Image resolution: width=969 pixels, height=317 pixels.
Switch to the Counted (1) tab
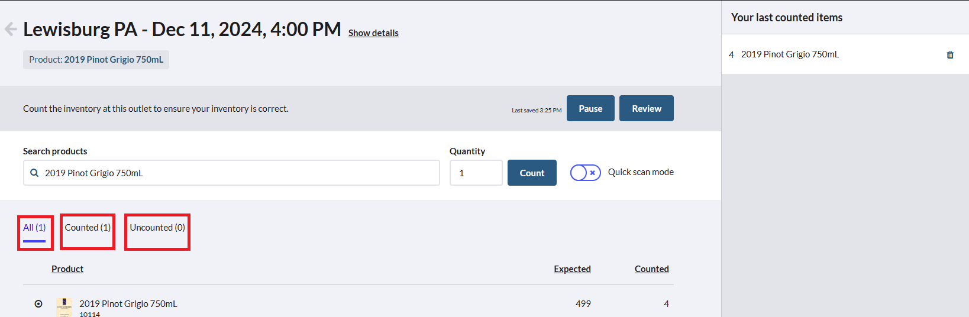88,228
